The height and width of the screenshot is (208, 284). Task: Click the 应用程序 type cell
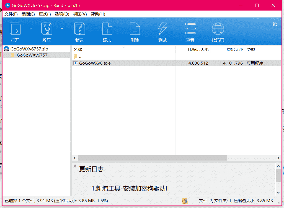click(x=255, y=63)
